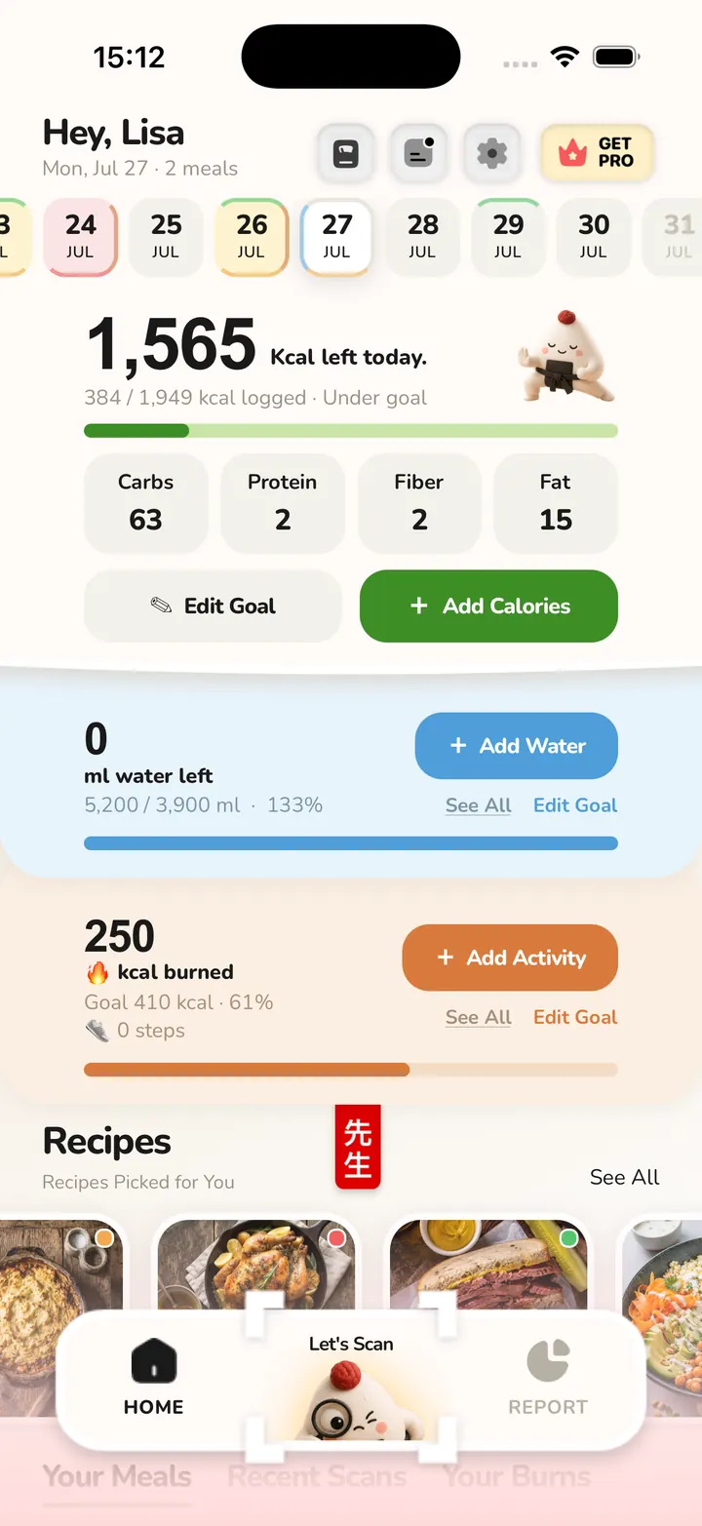Image resolution: width=702 pixels, height=1526 pixels.
Task: Open the weight scale icon in header
Action: pos(346,153)
